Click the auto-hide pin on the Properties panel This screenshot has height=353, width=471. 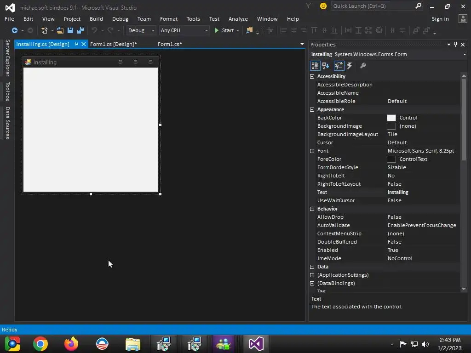point(455,45)
